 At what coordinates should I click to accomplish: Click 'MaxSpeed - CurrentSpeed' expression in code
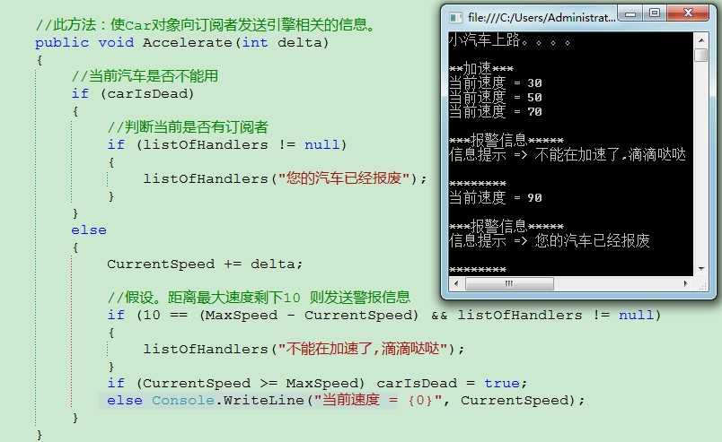click(311, 315)
